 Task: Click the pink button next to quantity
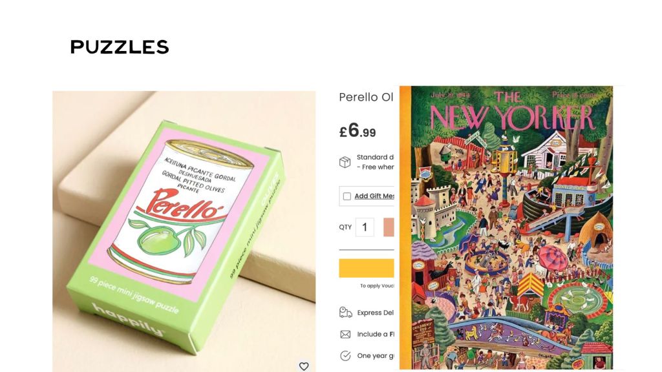(389, 227)
